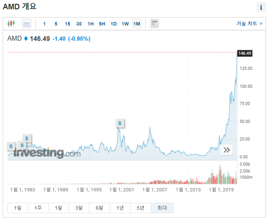Image resolution: width=267 pixels, height=220 pixels.
Task: Click the info icon beside AMD 개요
Action: click(x=261, y=7)
